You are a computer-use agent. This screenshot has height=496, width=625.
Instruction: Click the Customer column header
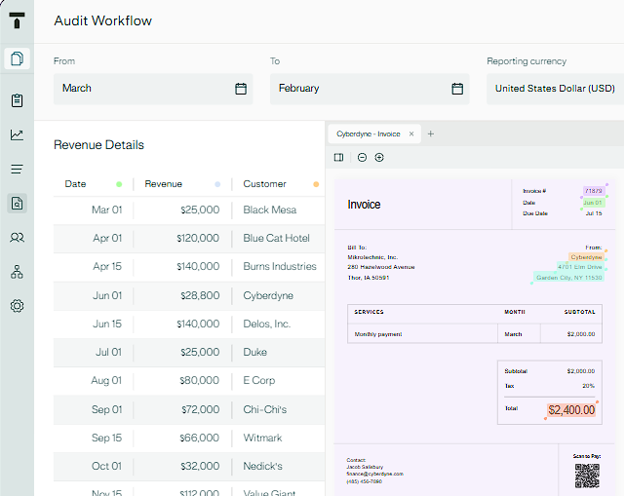264,184
